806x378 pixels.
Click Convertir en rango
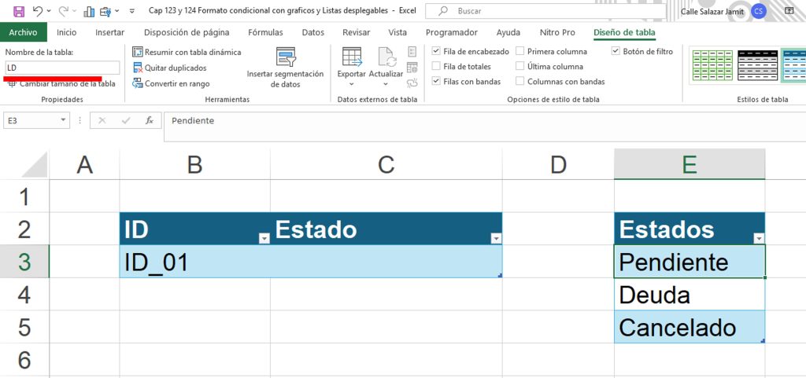(x=171, y=83)
